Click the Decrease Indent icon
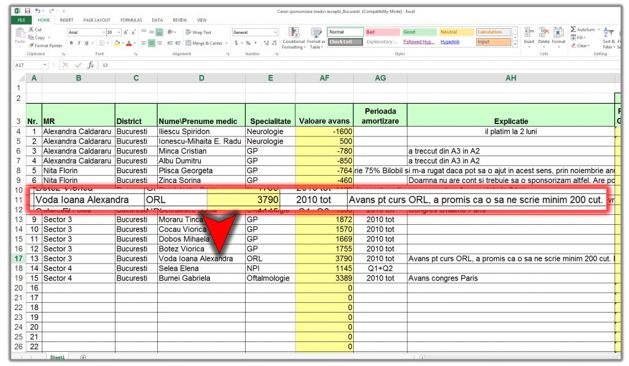 (x=170, y=43)
